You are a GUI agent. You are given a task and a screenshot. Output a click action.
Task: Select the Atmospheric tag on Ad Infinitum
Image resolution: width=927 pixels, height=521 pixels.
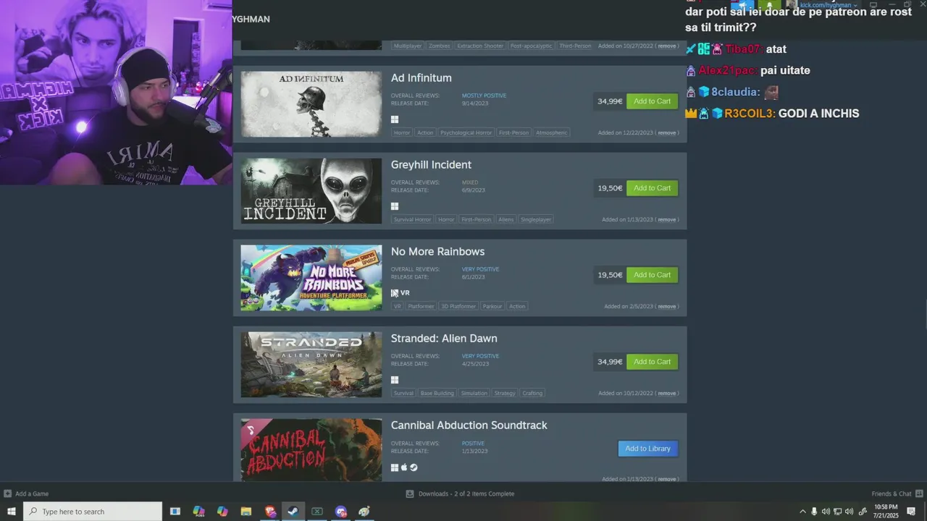tap(551, 132)
